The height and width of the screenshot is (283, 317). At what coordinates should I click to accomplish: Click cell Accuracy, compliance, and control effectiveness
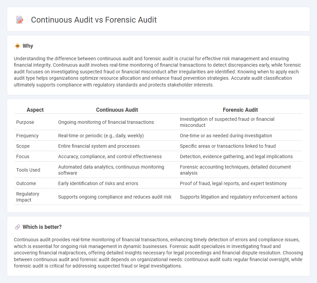tap(117, 156)
